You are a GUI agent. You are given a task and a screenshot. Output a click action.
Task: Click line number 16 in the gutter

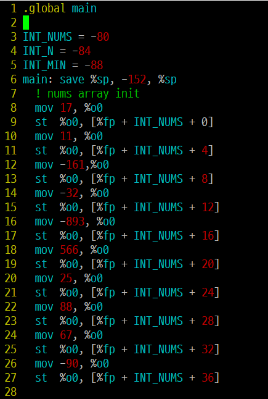tap(10, 222)
